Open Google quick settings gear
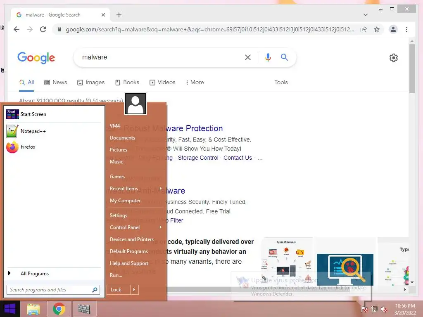423x317 pixels. pyautogui.click(x=393, y=57)
